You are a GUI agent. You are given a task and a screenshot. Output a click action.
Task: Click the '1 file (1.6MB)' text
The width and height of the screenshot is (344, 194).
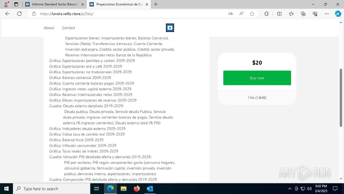pyautogui.click(x=257, y=98)
